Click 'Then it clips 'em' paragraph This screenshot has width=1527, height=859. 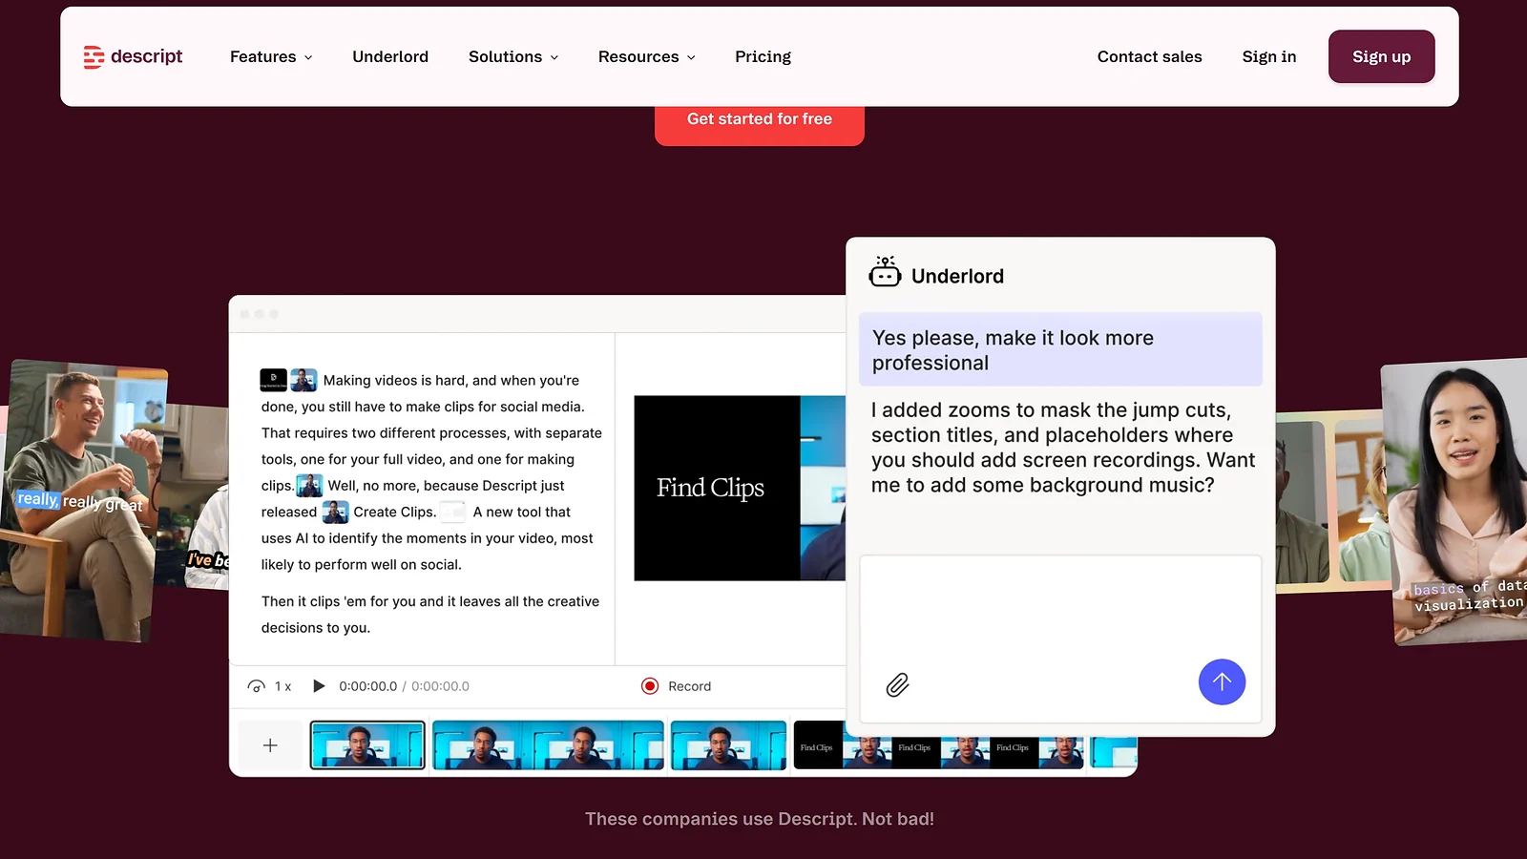tap(430, 615)
